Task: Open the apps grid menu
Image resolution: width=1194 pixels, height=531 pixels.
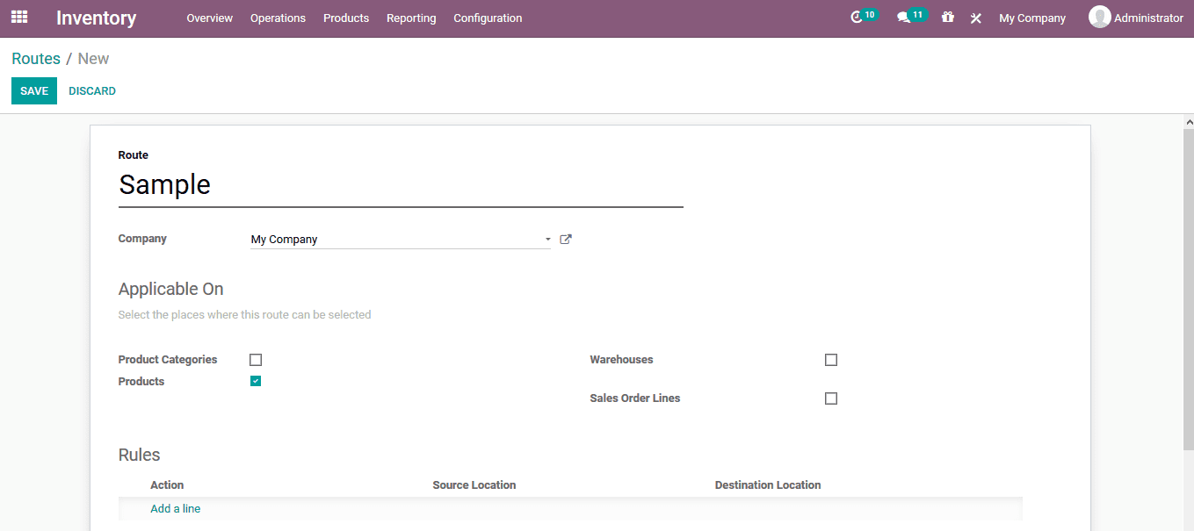Action: 18,17
